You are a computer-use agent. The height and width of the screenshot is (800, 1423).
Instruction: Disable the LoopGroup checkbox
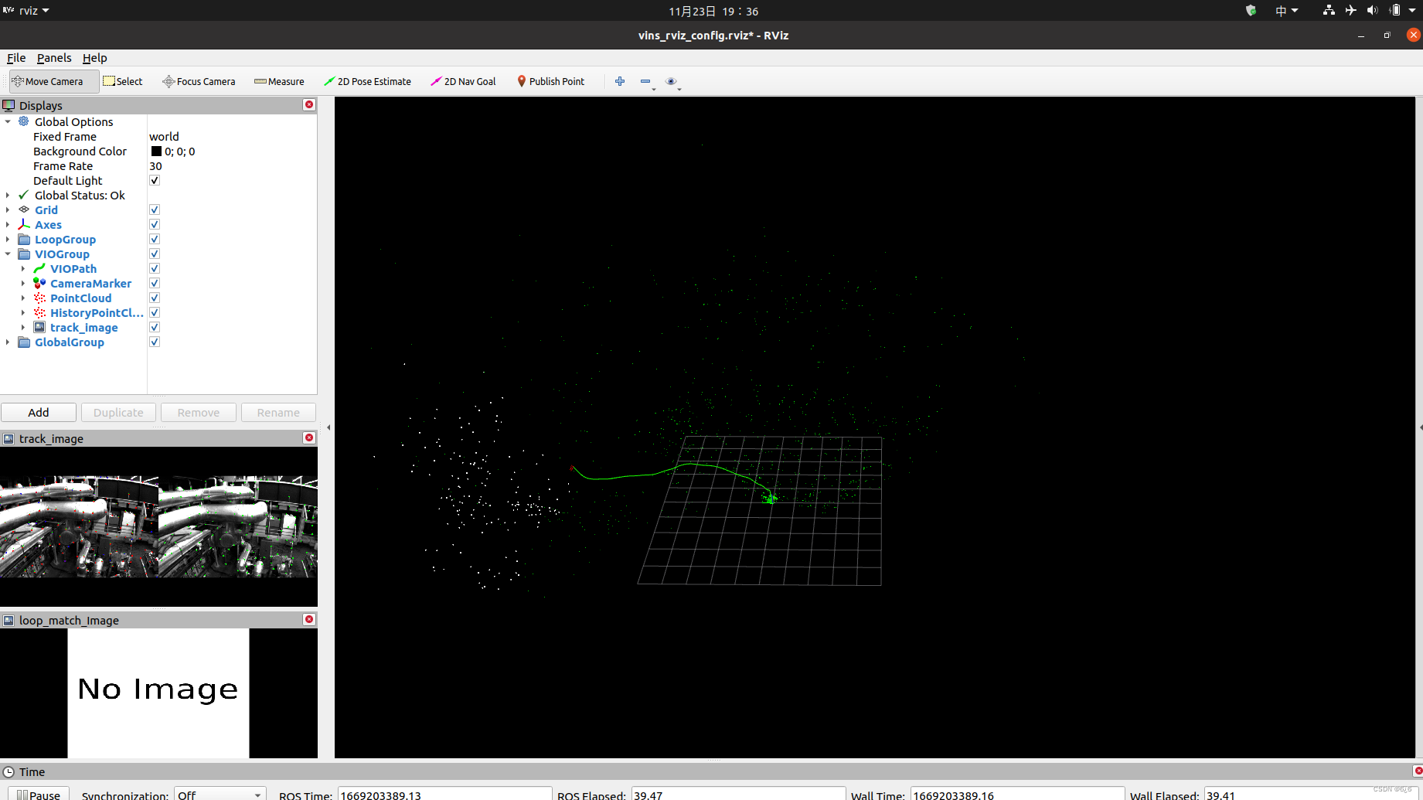155,239
